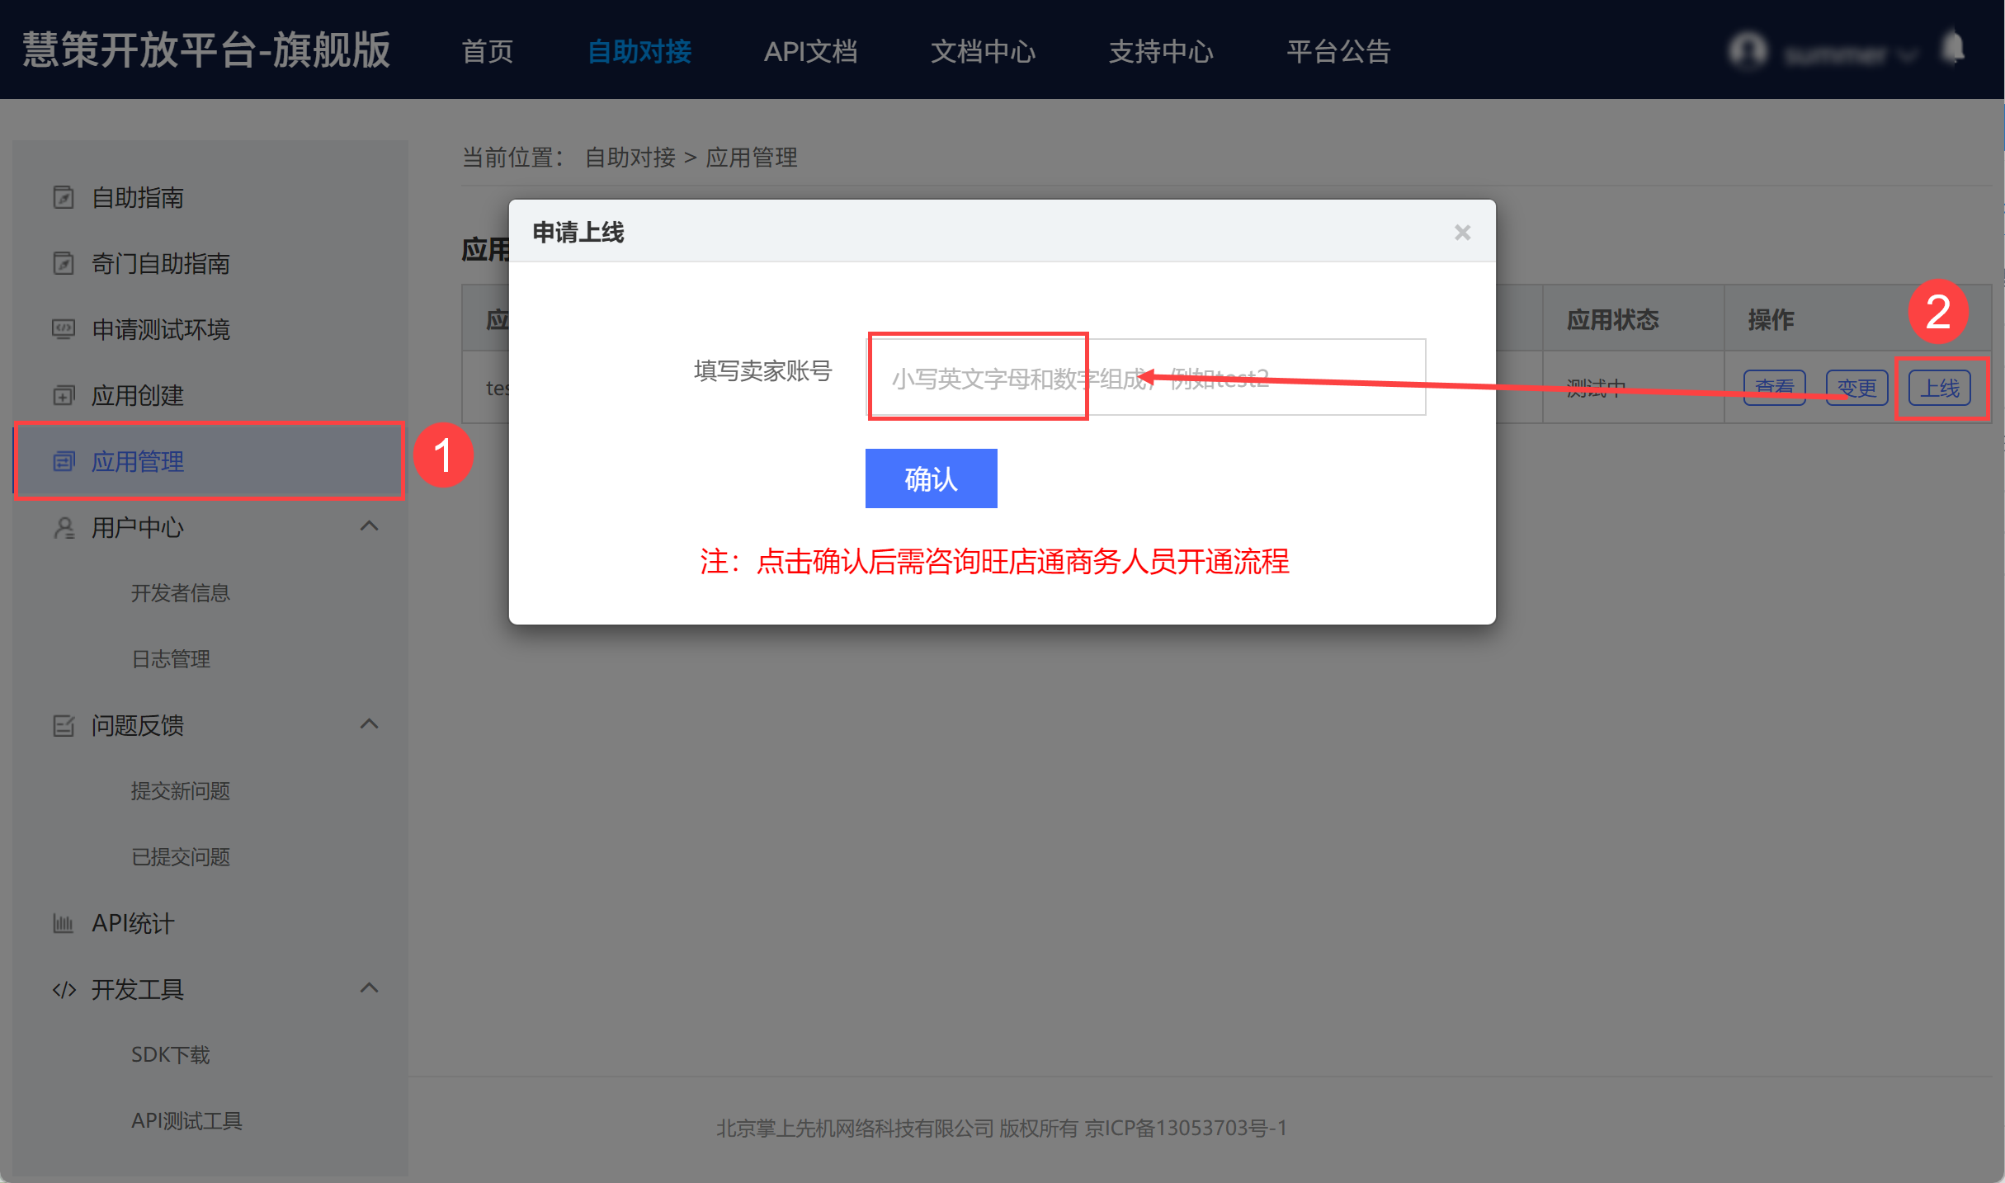Screen dimensions: 2005x1183
Task: Collapse the 用户中心 section chevron
Action: click(x=370, y=526)
